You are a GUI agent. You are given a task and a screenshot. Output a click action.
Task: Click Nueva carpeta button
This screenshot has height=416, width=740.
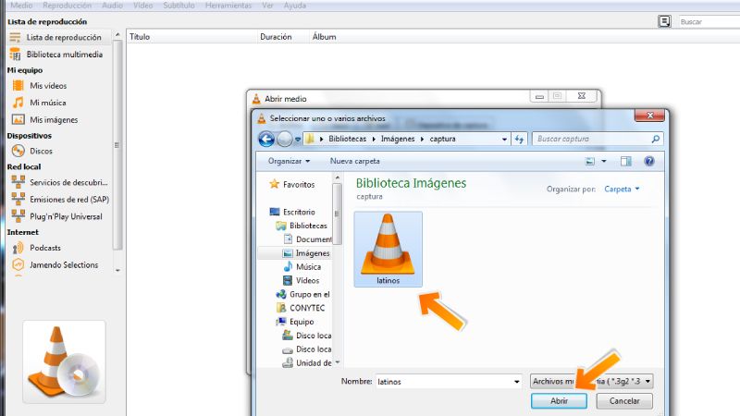click(355, 161)
